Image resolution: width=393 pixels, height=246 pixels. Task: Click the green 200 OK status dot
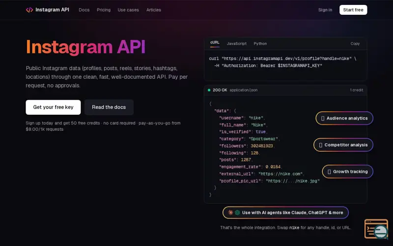(209, 90)
